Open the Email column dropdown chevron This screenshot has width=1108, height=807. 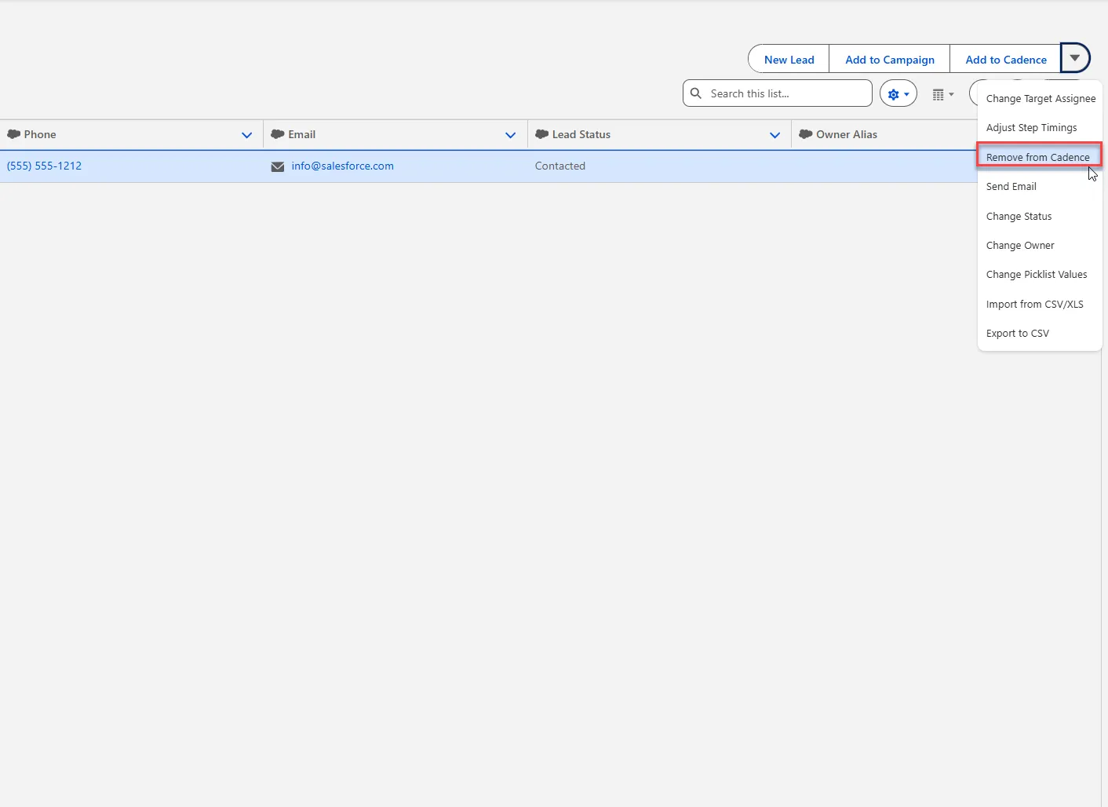point(510,135)
